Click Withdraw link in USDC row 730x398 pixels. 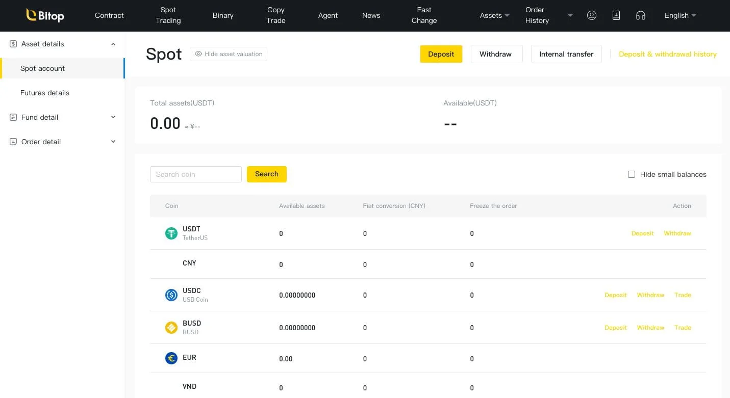tap(650, 295)
